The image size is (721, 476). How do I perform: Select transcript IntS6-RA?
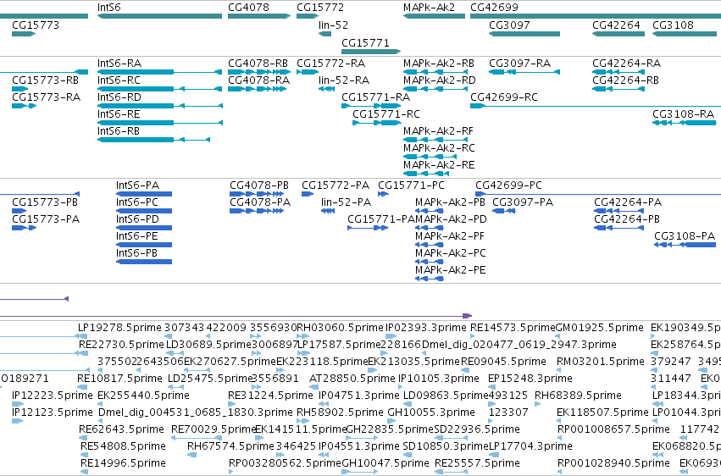coord(159,72)
